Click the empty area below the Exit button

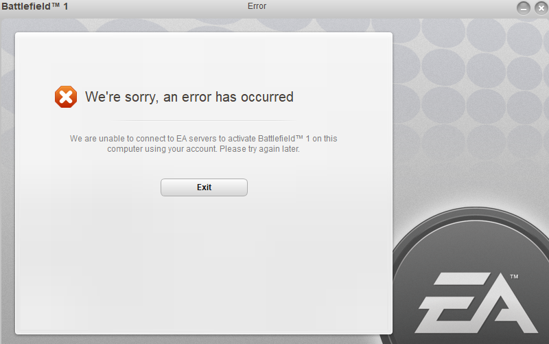(204, 263)
